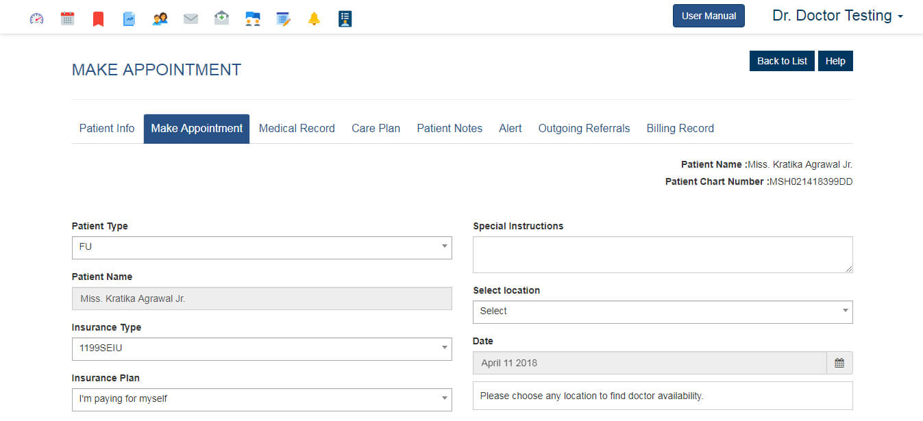Screen dimensions: 923x421
Task: Expand the Select location dropdown
Action: point(662,311)
